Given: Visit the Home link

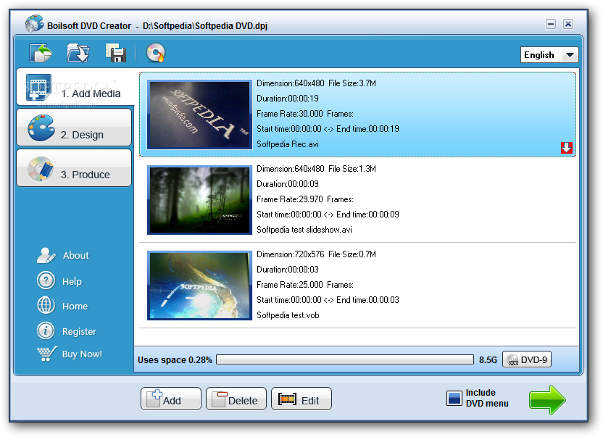Looking at the screenshot, I should [x=75, y=307].
